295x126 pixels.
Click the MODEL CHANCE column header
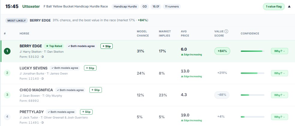(x=143, y=34)
